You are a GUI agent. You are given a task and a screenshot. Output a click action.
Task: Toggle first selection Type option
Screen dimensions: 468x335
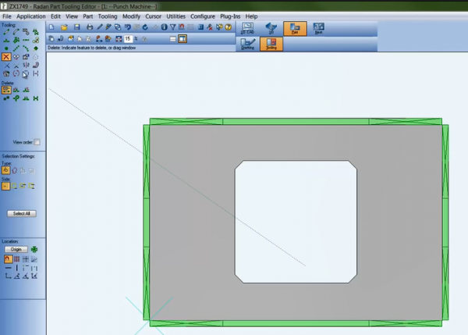(6, 169)
